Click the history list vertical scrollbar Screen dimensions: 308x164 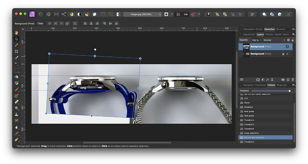click(294, 122)
